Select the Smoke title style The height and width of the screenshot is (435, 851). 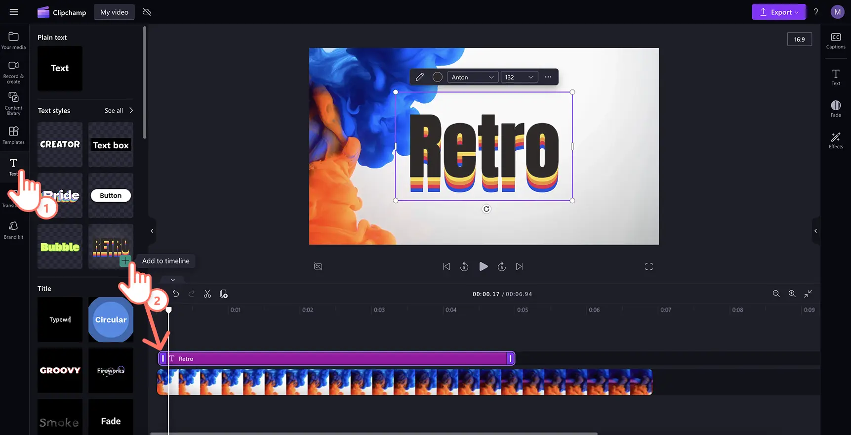[x=60, y=417]
